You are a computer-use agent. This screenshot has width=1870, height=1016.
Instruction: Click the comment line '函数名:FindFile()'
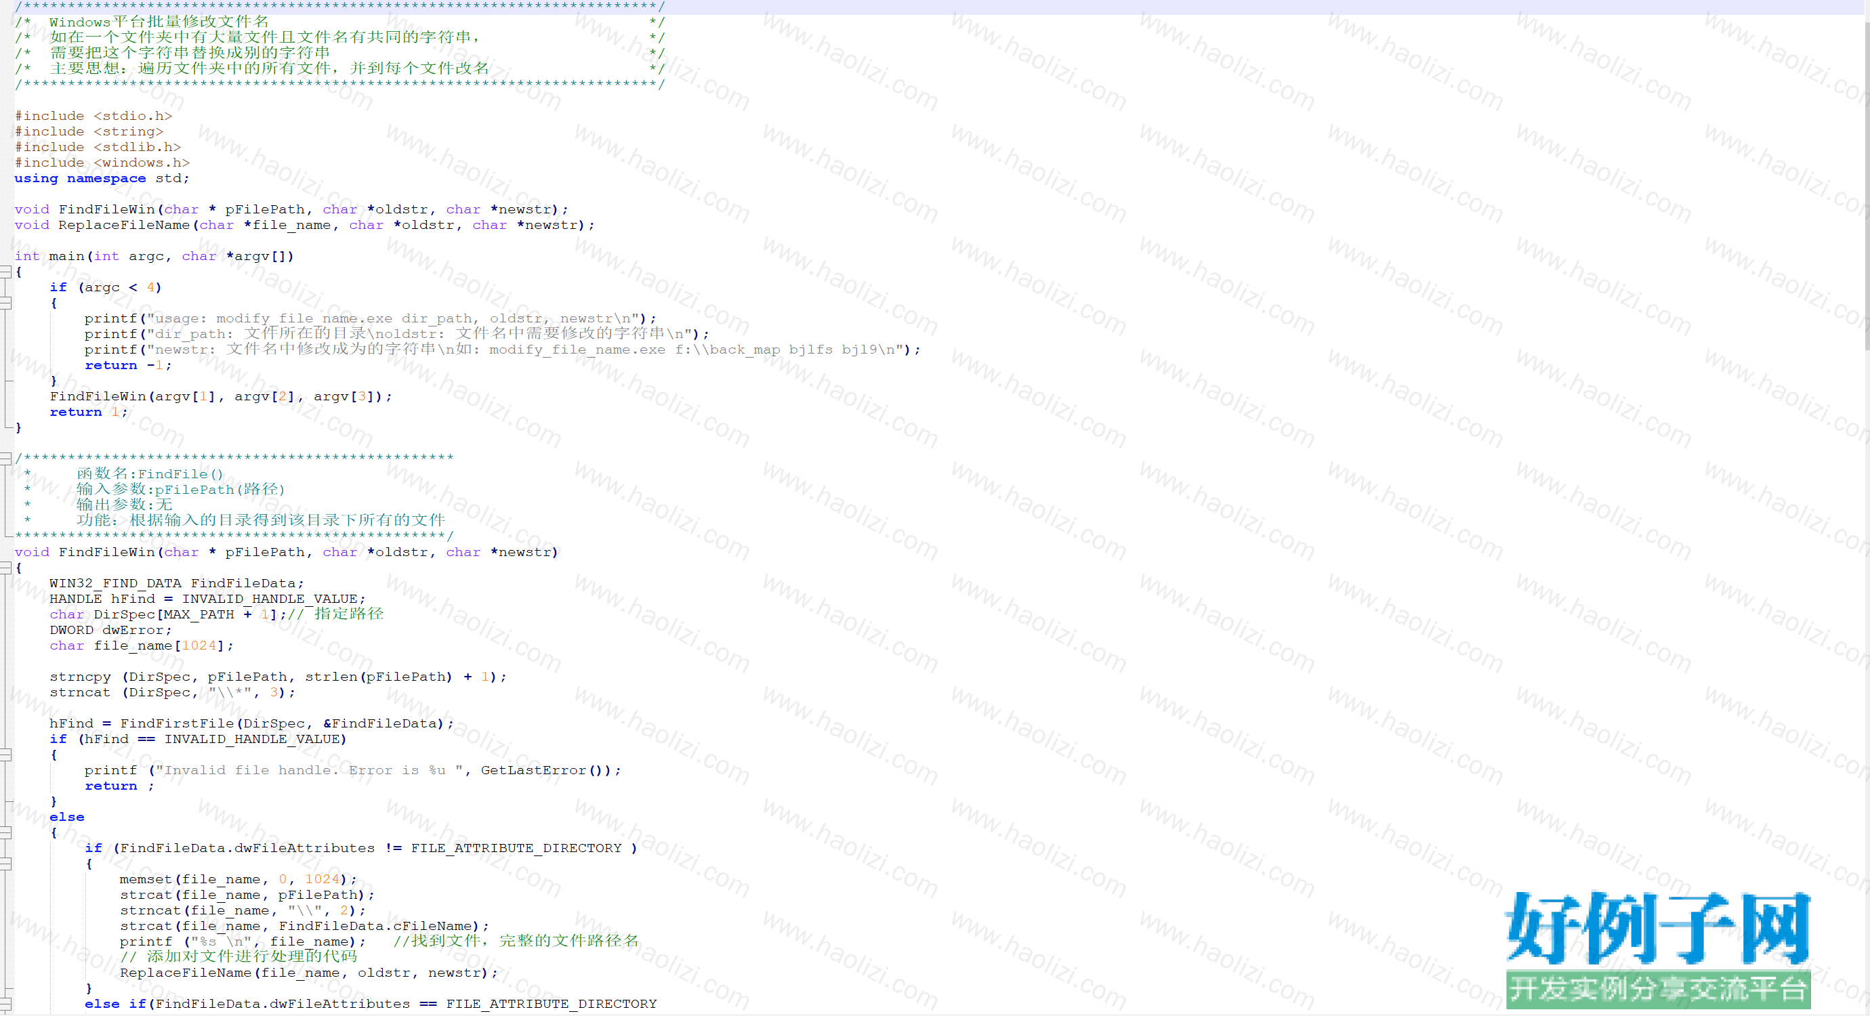[x=150, y=474]
